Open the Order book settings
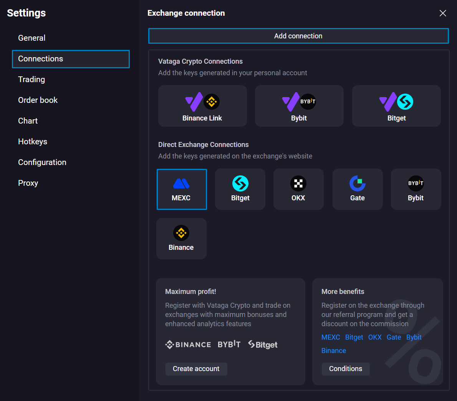 (x=38, y=100)
